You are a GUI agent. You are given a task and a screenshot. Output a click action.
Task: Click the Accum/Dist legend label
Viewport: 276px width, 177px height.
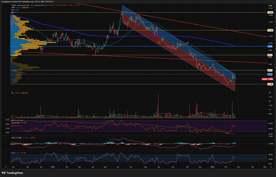pyautogui.click(x=15, y=122)
